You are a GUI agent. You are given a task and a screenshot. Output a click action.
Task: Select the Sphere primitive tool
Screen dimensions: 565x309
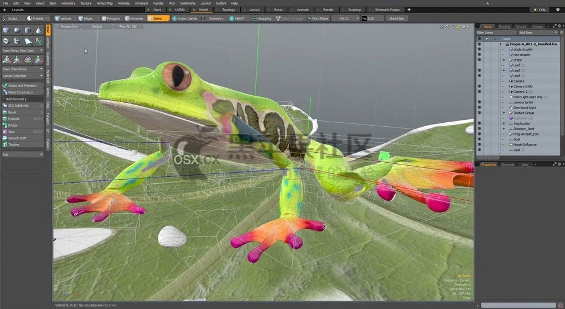[17, 30]
